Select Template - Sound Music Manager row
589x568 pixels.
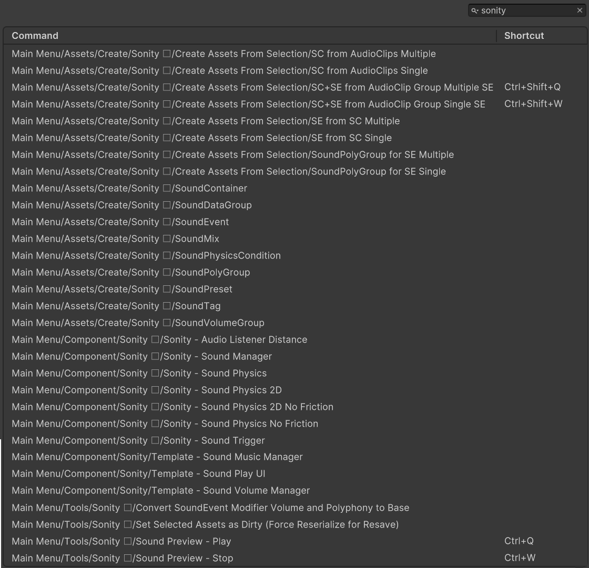click(x=294, y=457)
